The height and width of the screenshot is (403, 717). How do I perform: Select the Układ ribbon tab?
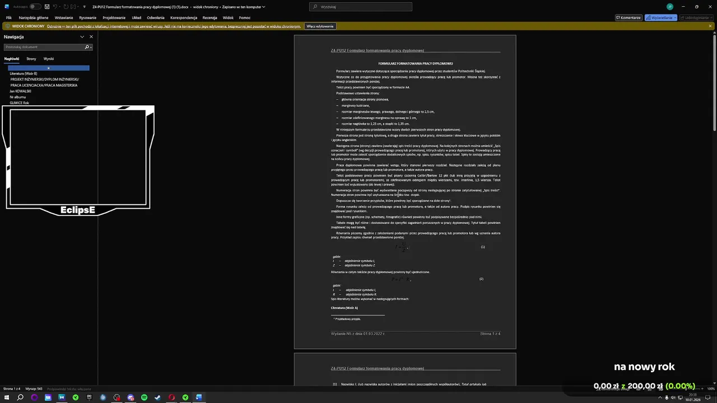click(x=136, y=17)
